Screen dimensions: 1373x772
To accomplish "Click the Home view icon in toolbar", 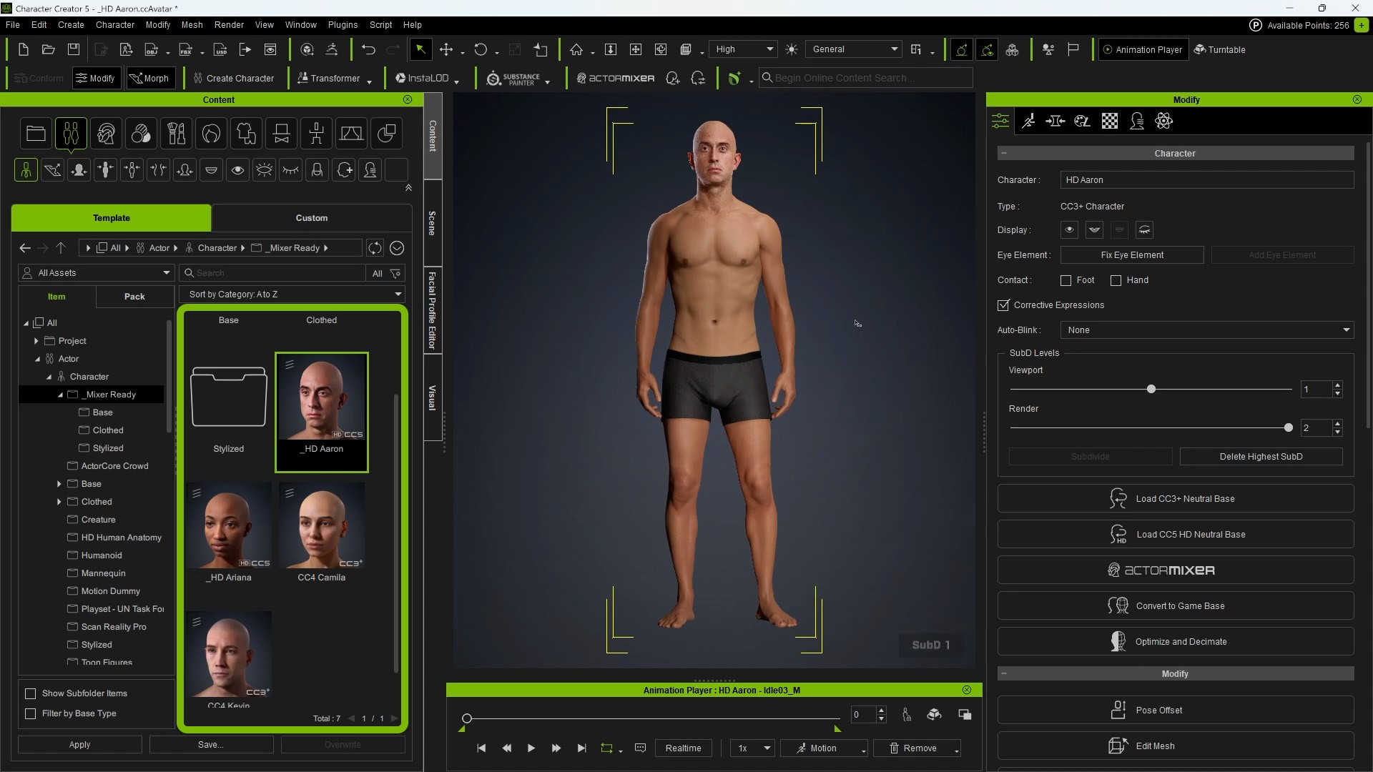I will [x=576, y=49].
